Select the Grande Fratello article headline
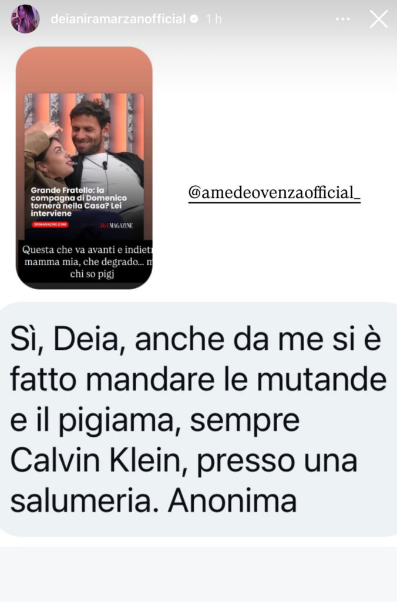 (79, 202)
